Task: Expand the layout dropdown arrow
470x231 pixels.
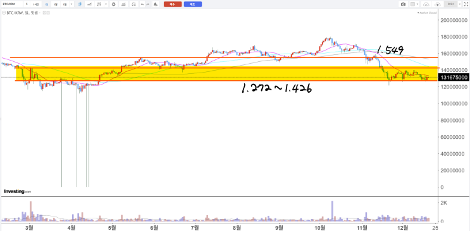Action: pos(417,4)
